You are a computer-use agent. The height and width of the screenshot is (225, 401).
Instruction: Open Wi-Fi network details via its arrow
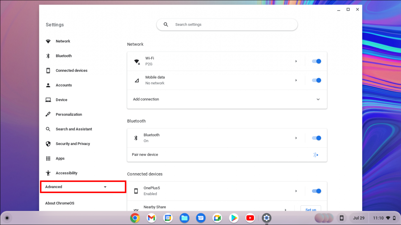pos(296,61)
